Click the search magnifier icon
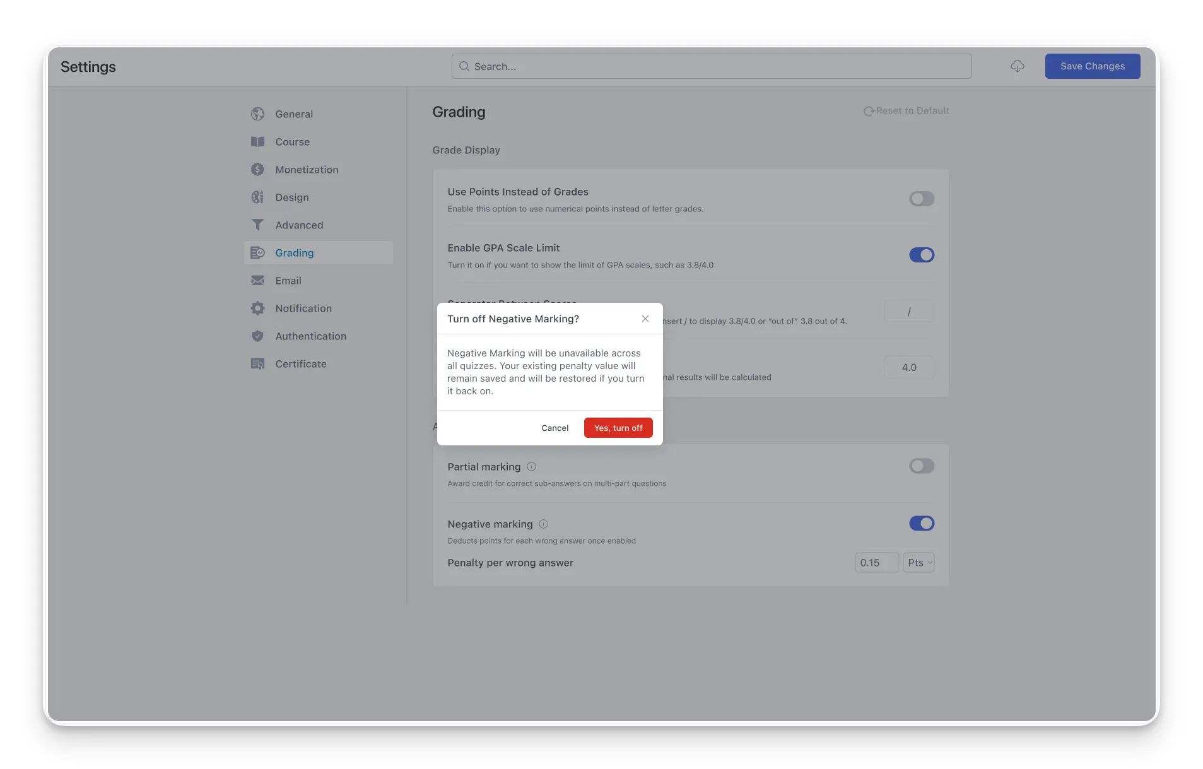1203x769 pixels. (x=464, y=66)
